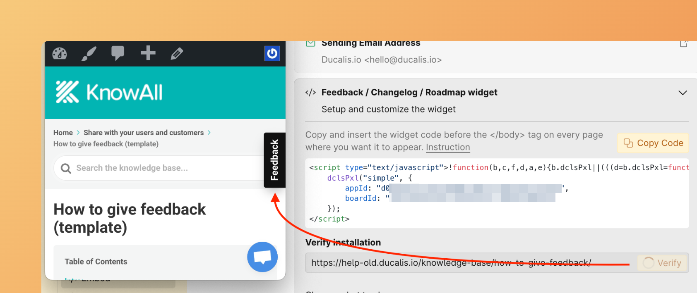Click the plus icon to add new
The height and width of the screenshot is (293, 697).
148,53
